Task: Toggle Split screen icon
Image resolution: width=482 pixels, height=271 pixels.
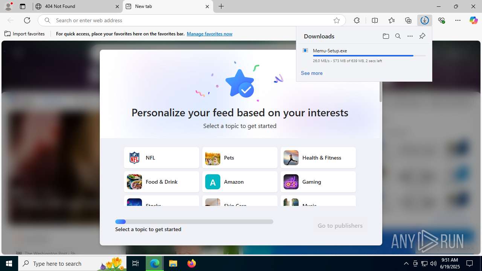Action: 375,20
